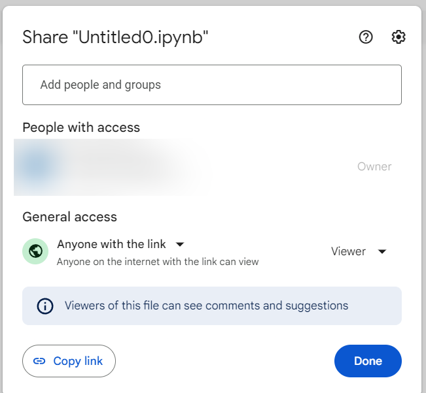Focus the "Add people and groups" field

(x=211, y=85)
